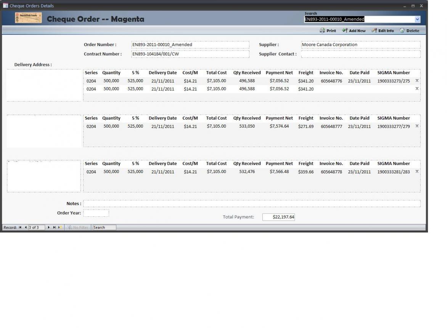Click the cheque logo image in header

(x=28, y=18)
